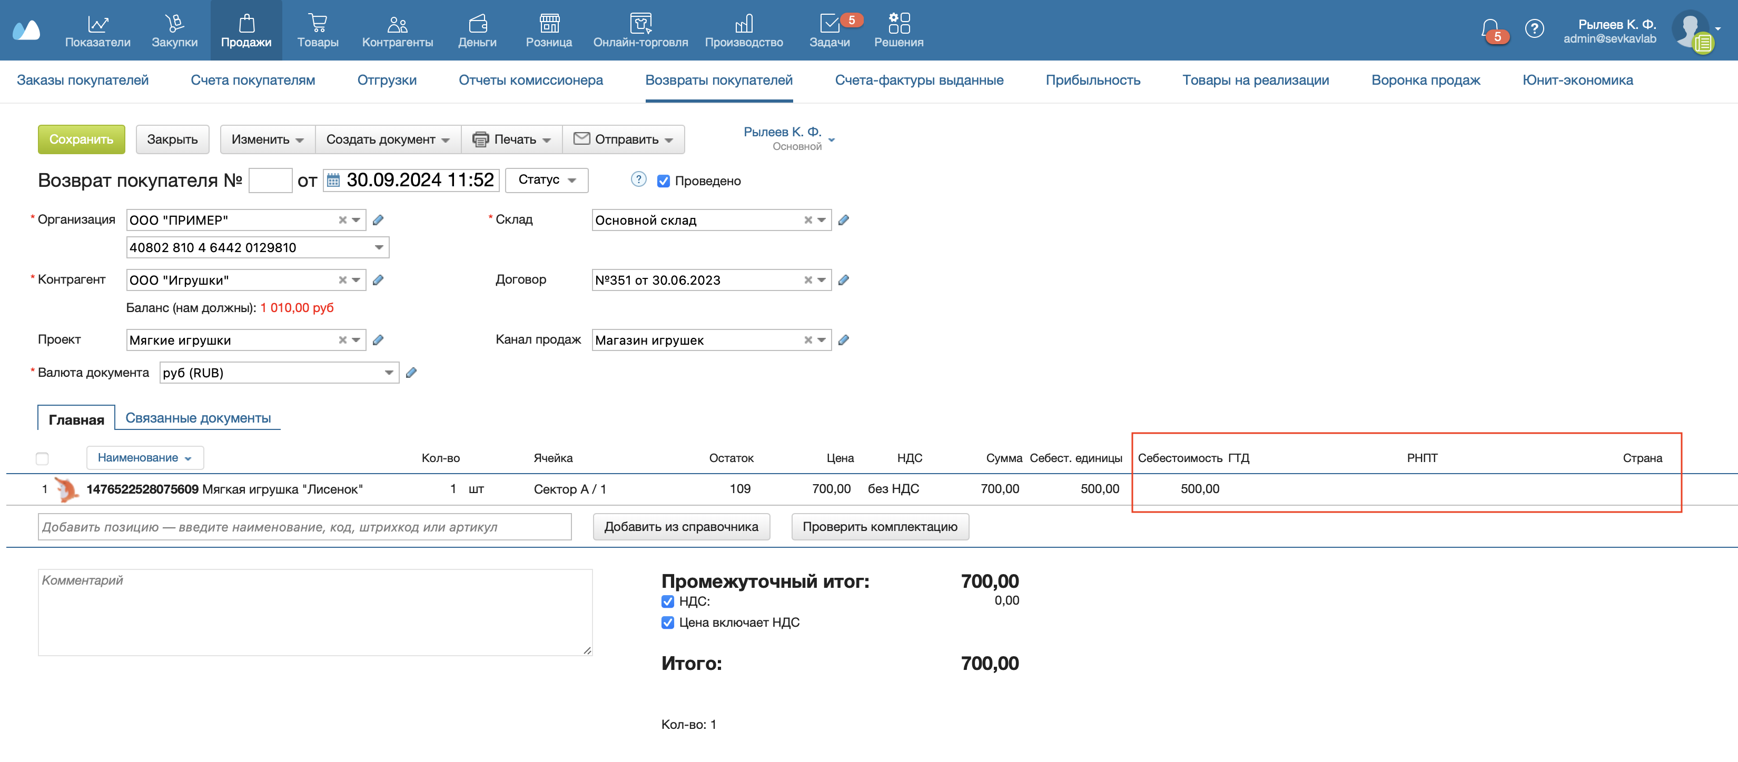Uncheck the Проведено checkbox
This screenshot has width=1738, height=762.
click(663, 181)
